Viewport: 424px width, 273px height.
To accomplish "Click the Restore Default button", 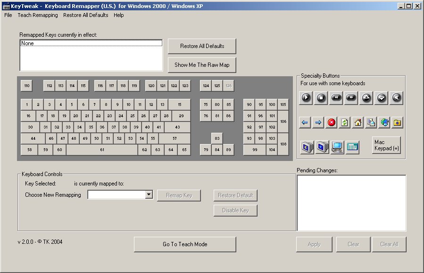I will click(235, 195).
